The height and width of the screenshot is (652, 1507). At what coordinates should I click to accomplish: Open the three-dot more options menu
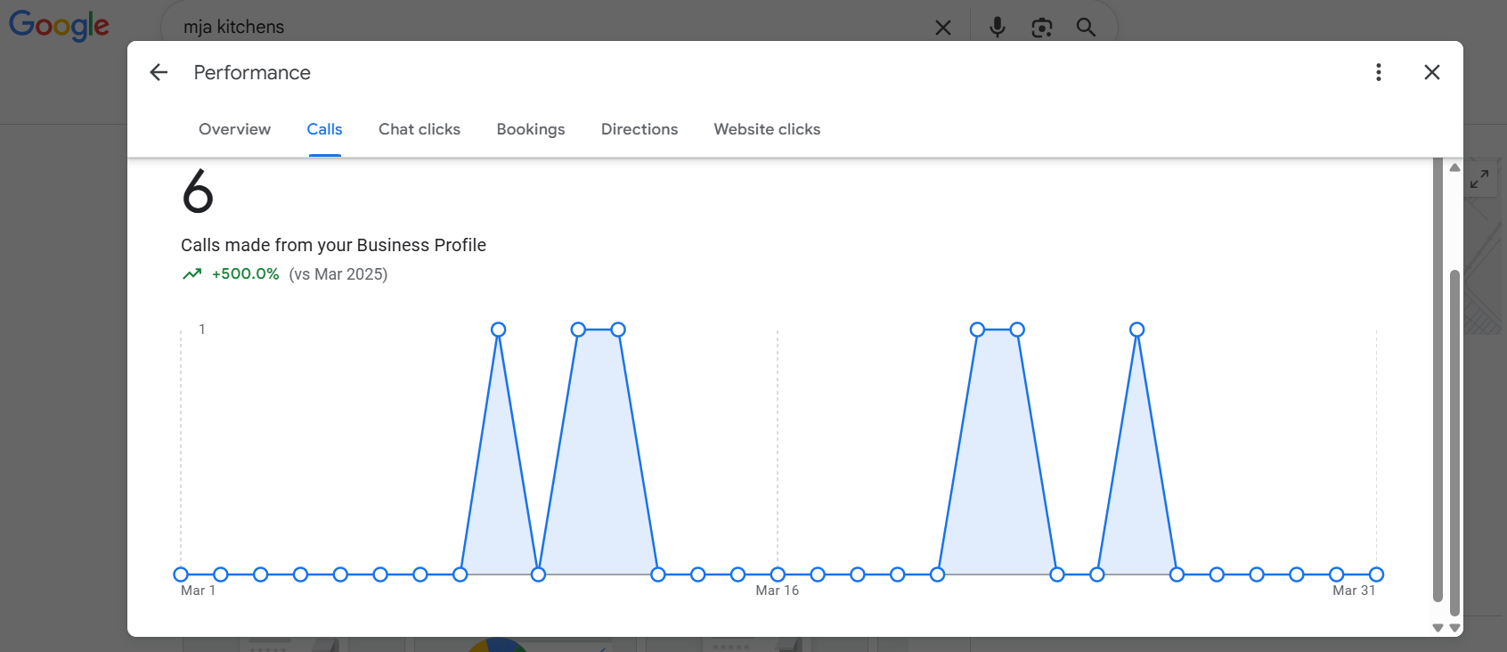click(x=1378, y=72)
